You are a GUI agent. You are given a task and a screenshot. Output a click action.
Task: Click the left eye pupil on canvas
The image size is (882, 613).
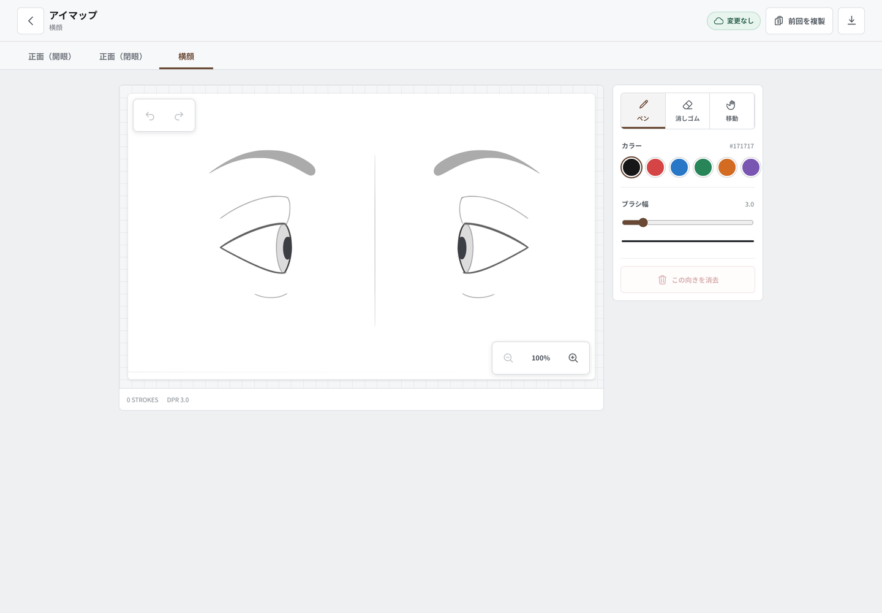pos(287,248)
